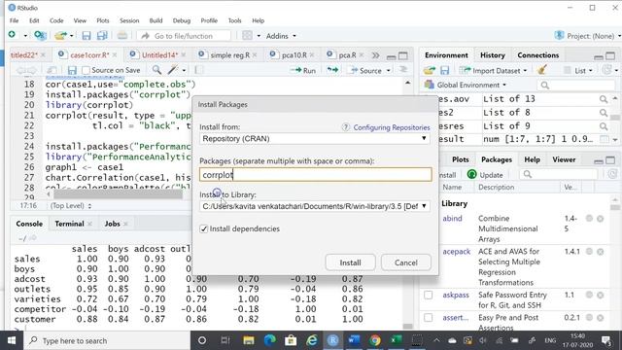The image size is (622, 350).
Task: Switch to the Plots tab
Action: pos(460,159)
